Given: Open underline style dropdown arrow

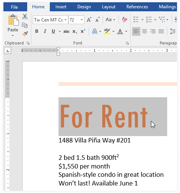Looking at the screenshot, I should [60, 31].
